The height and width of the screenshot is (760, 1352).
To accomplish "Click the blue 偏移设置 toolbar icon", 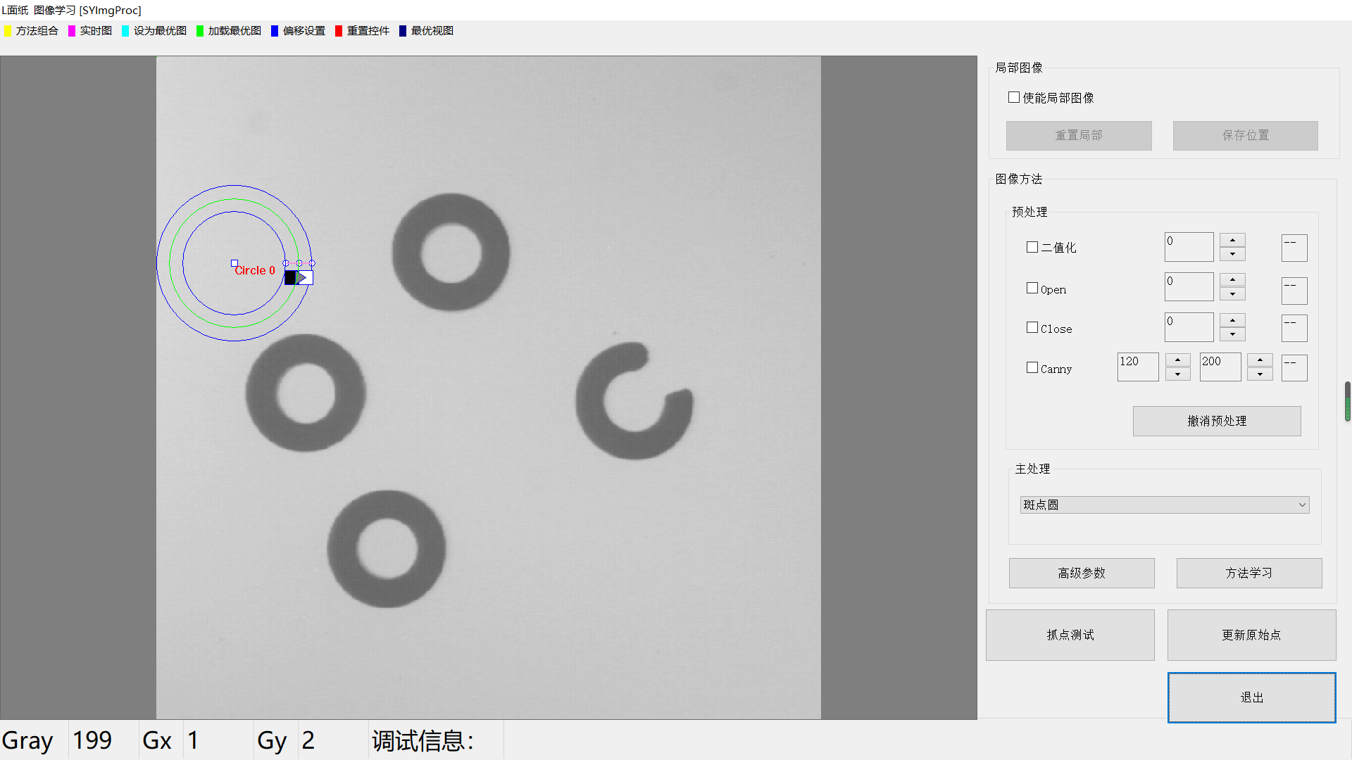I will tap(275, 31).
